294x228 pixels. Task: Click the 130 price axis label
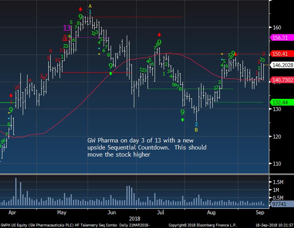277,109
